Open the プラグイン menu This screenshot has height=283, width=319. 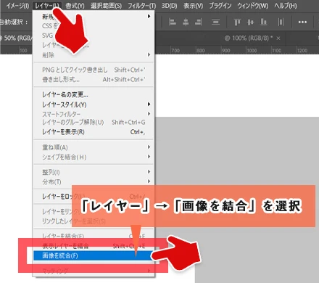(220, 6)
